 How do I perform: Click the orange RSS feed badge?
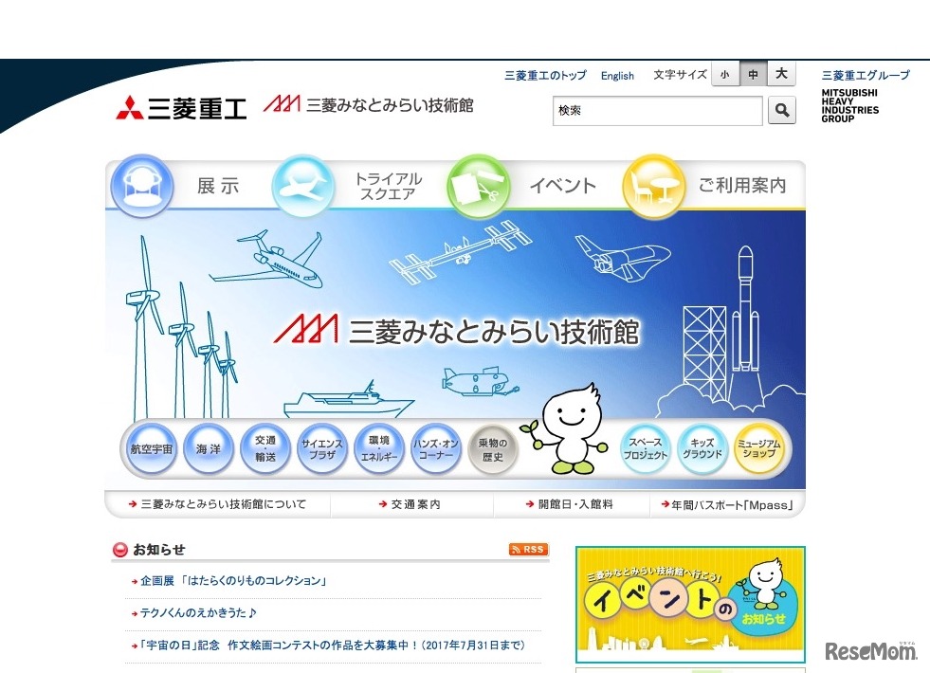pyautogui.click(x=528, y=549)
